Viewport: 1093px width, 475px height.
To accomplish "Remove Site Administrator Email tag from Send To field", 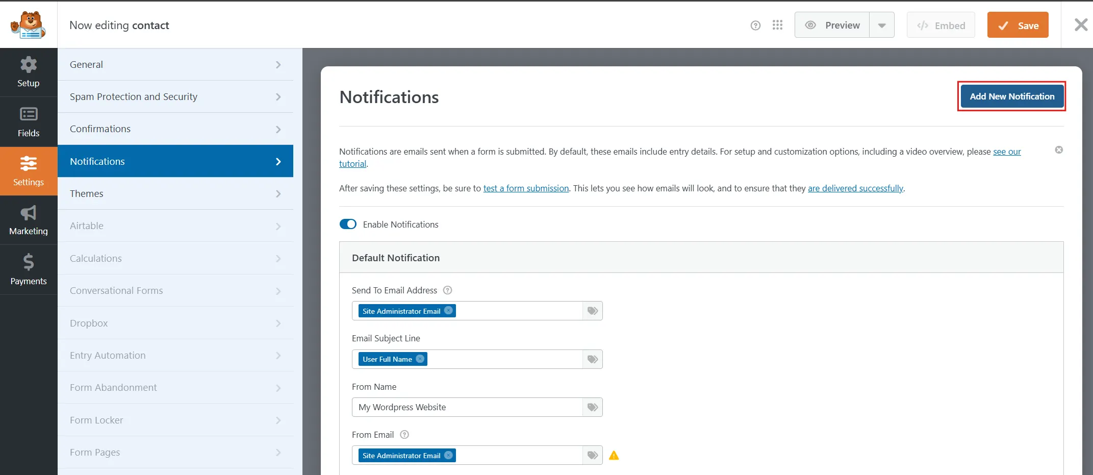I will (448, 311).
